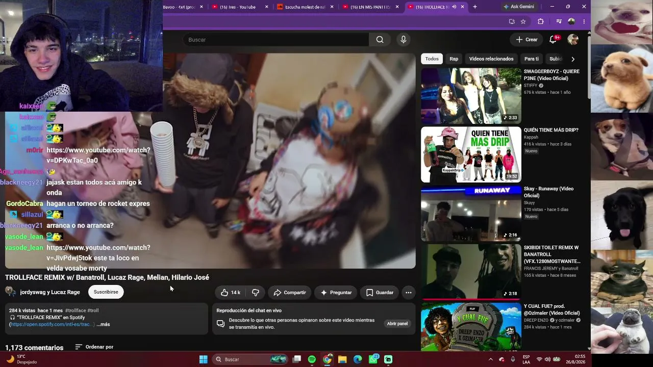
Task: Open Task View on the taskbar
Action: tap(297, 359)
